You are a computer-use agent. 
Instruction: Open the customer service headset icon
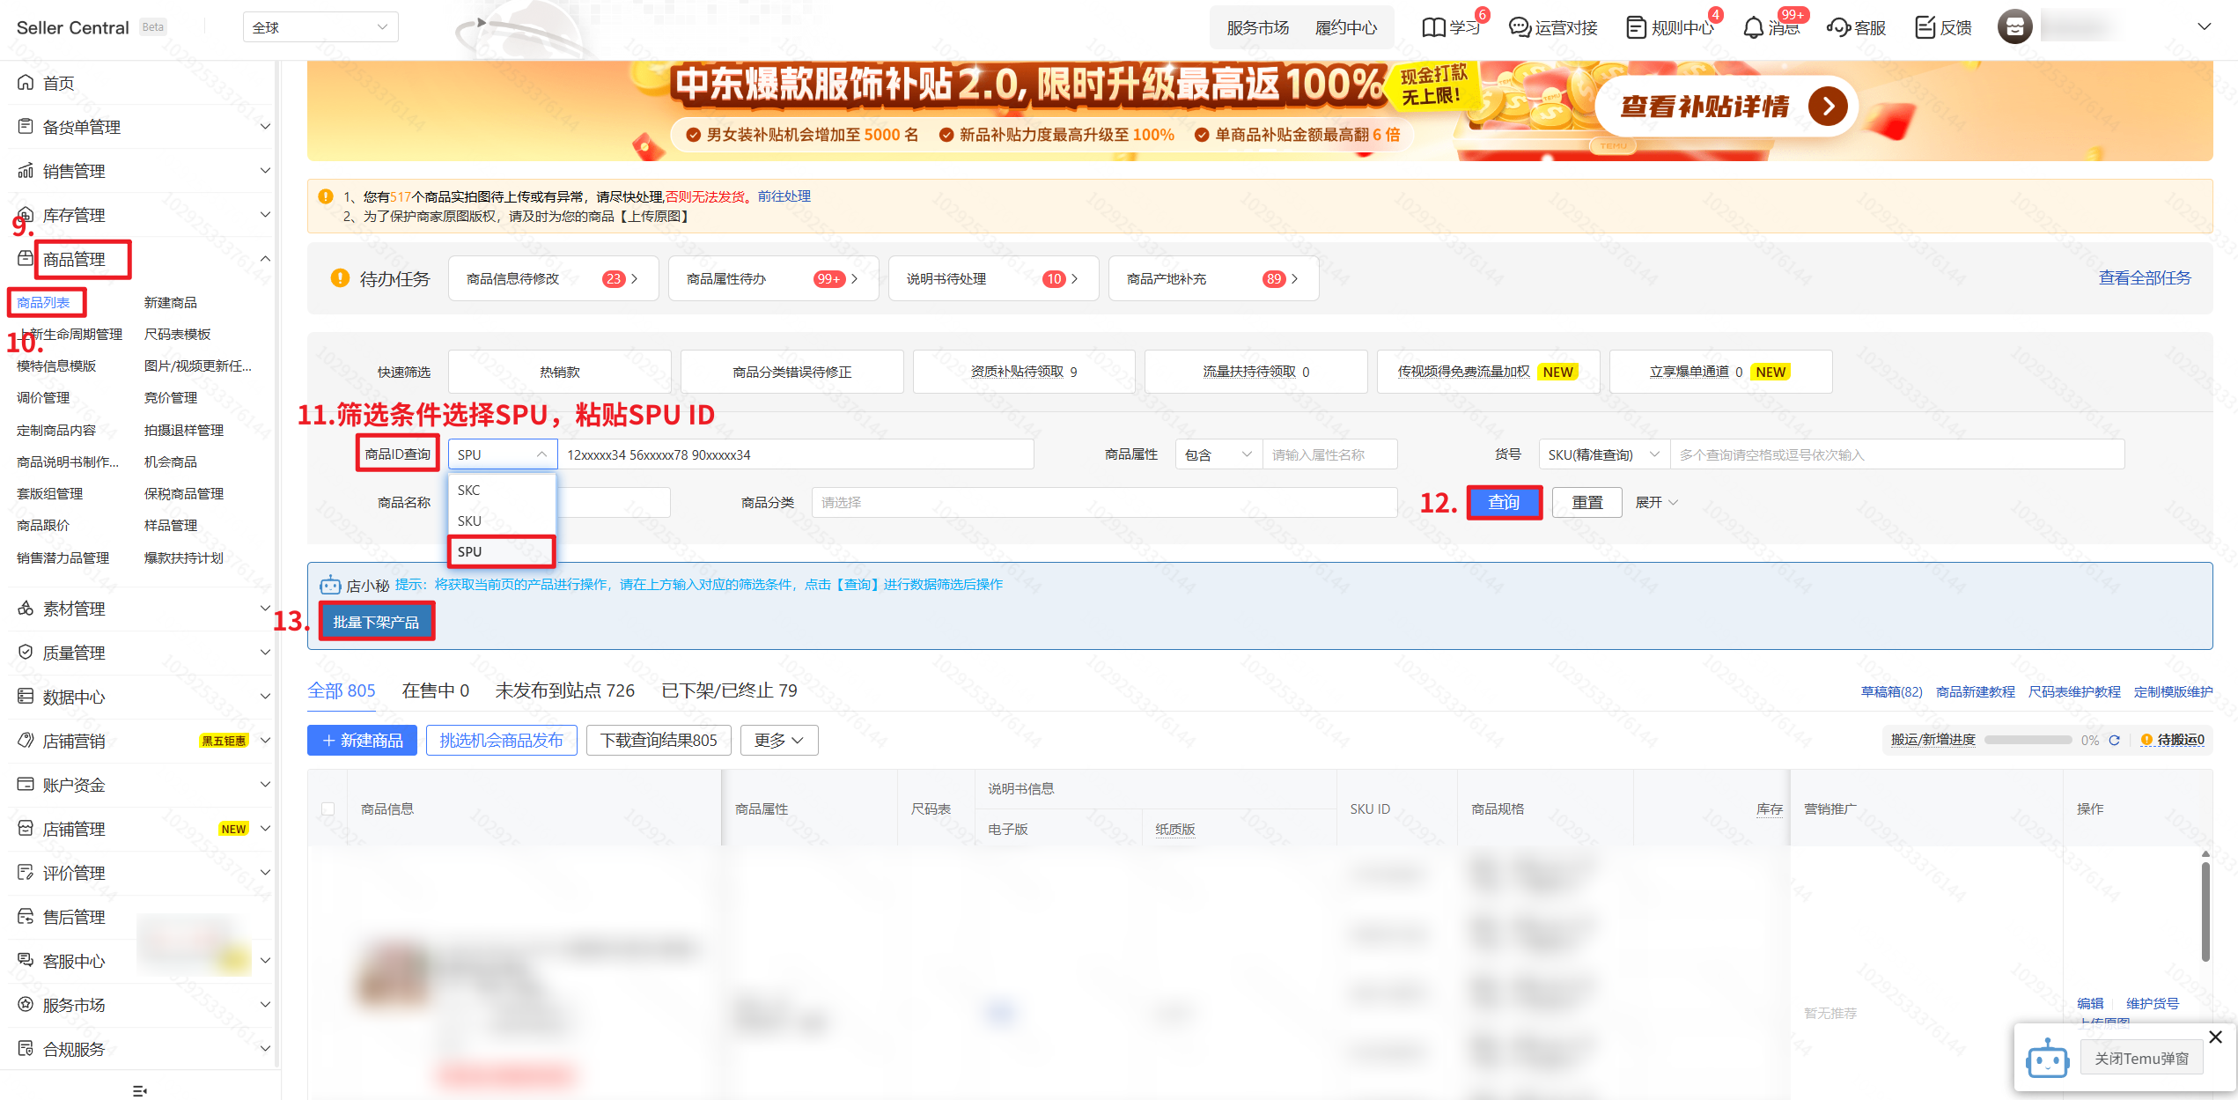pos(1838,28)
